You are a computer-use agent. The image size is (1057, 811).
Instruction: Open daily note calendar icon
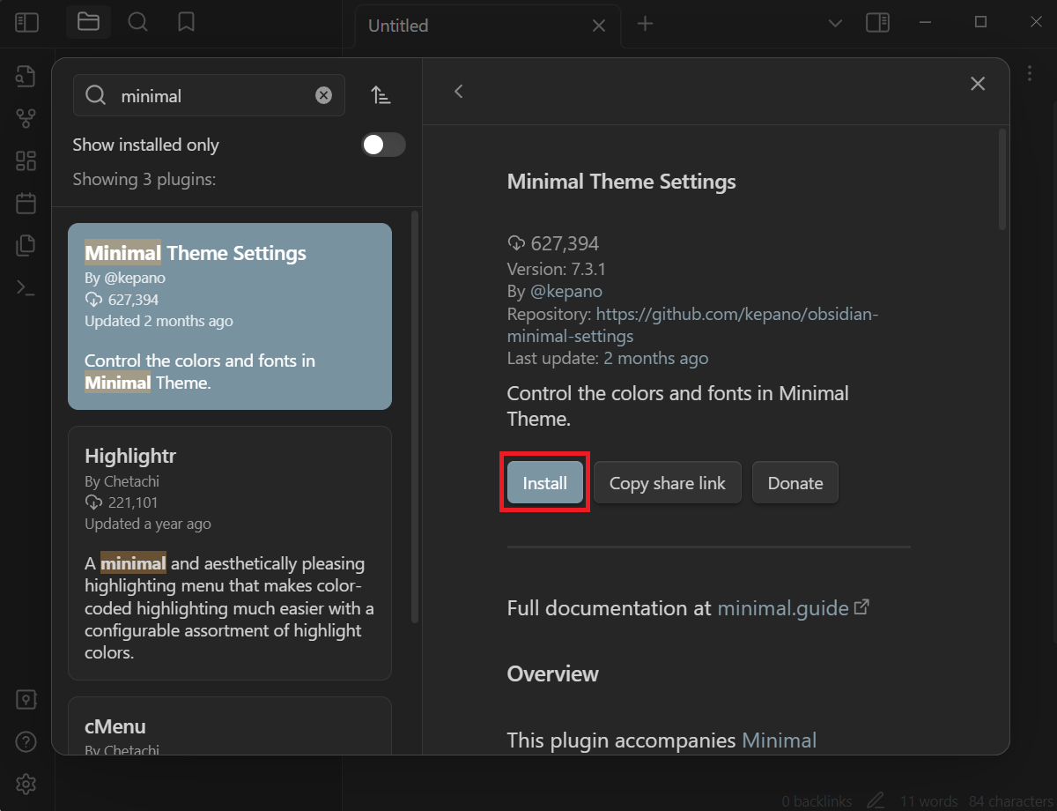(x=26, y=203)
